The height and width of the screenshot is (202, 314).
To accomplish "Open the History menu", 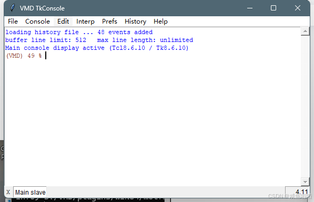I will click(135, 22).
